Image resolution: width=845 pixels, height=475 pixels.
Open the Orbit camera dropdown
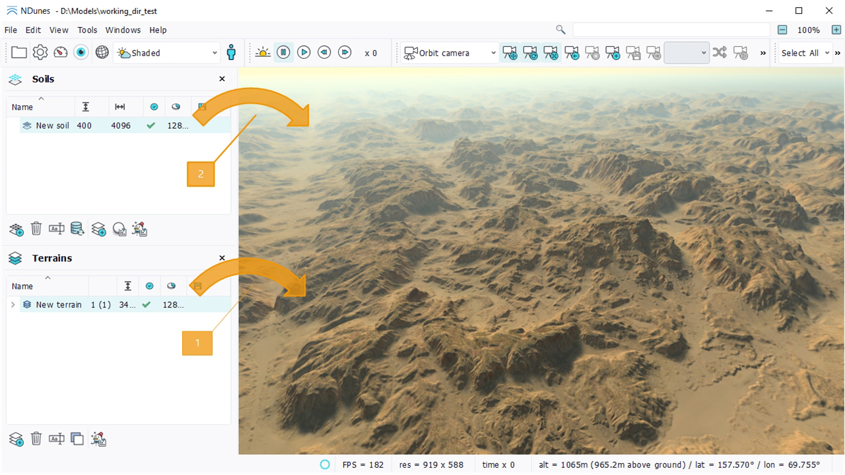(450, 53)
